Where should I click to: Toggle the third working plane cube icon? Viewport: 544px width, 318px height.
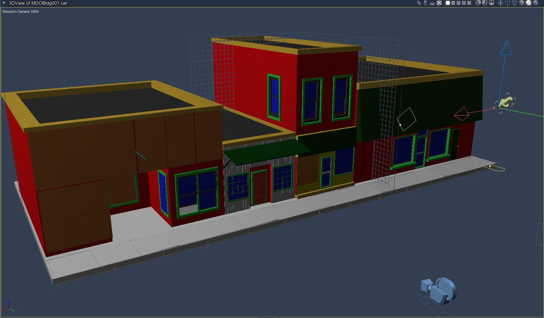tap(491, 3)
